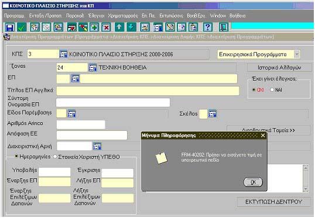Screen dimensions: 315x218
Task: Click the edit pencil-on-page toolbar icon
Action: 170,27
